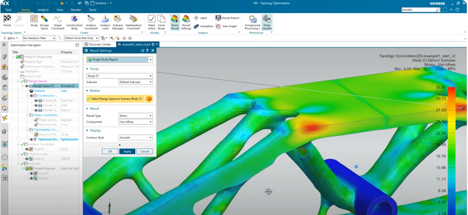Open the View ribbon tab
The width and height of the screenshot is (468, 215).
click(x=60, y=10)
